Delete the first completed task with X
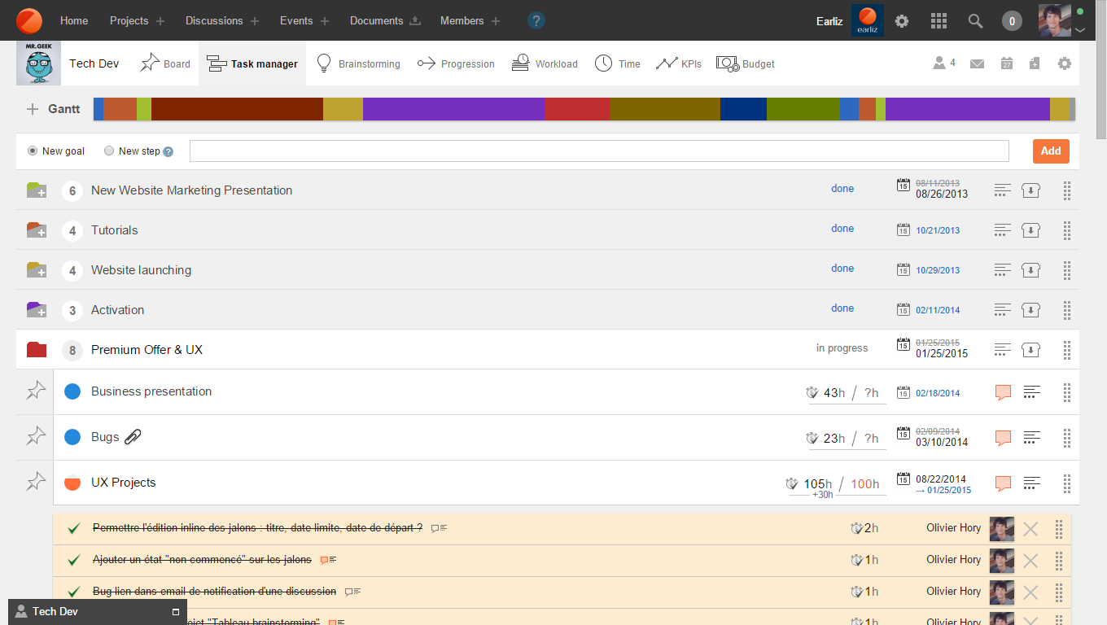The image size is (1107, 625). 1030,529
